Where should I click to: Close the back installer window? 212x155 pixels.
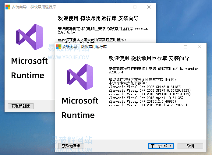coord(149,7)
